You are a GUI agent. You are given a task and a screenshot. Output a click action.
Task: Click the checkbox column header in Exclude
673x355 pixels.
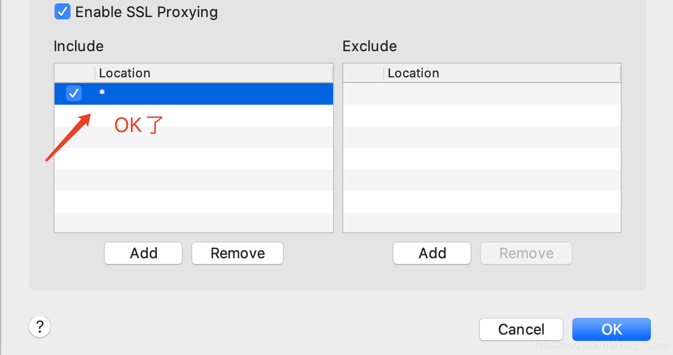(x=364, y=73)
